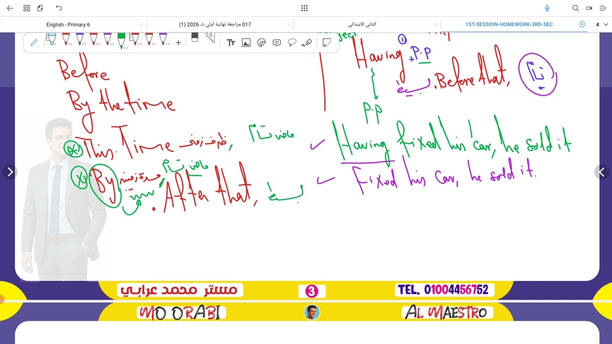Image resolution: width=612 pixels, height=344 pixels.
Task: Undo the last pen stroke
Action: pyautogui.click(x=59, y=8)
